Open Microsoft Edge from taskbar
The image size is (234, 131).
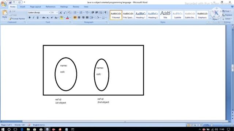click(22, 130)
